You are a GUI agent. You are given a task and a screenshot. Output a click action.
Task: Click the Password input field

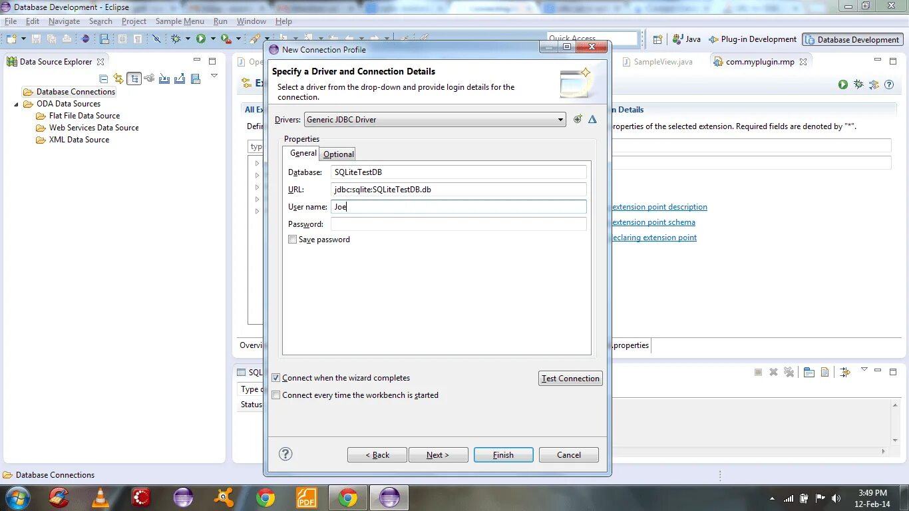point(458,224)
